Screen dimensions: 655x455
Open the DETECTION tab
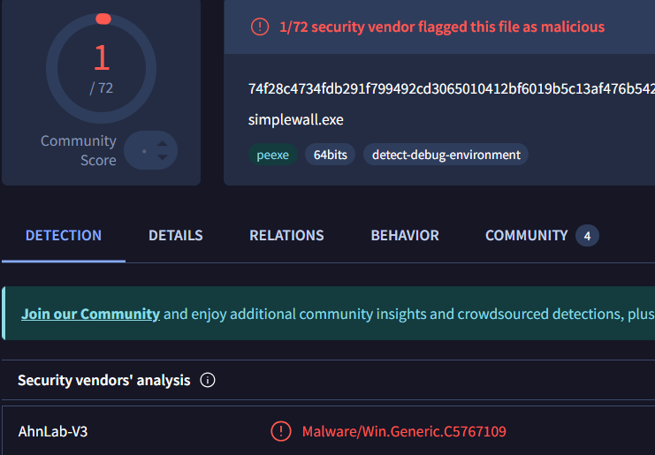click(64, 235)
